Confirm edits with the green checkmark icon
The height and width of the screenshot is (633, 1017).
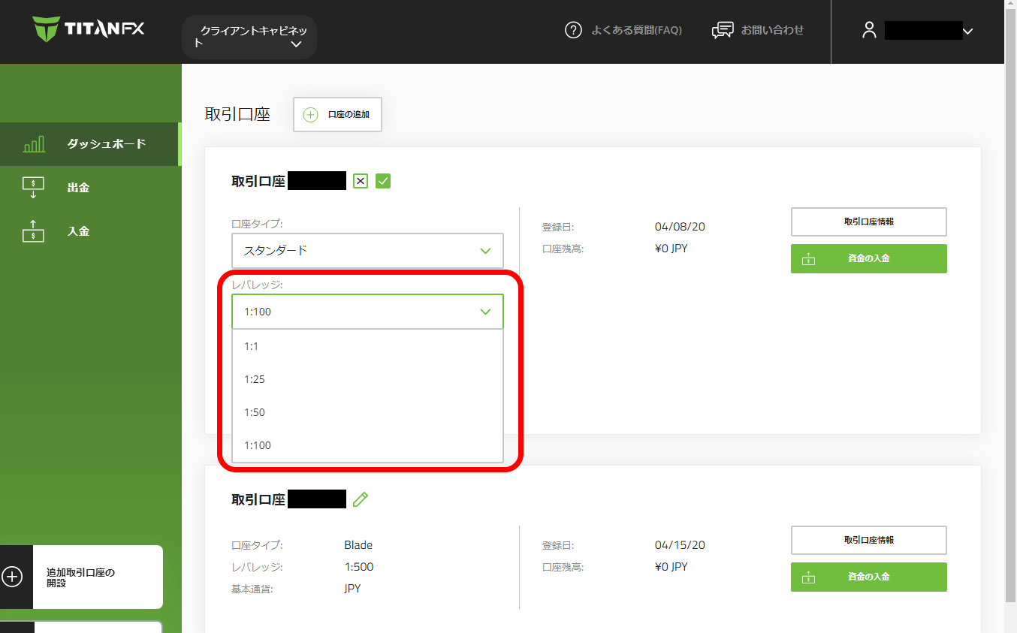point(383,181)
